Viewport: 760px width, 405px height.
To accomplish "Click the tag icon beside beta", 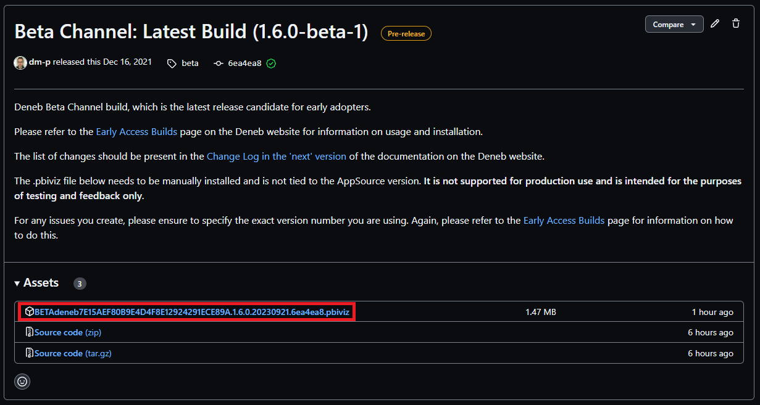I will click(x=172, y=63).
